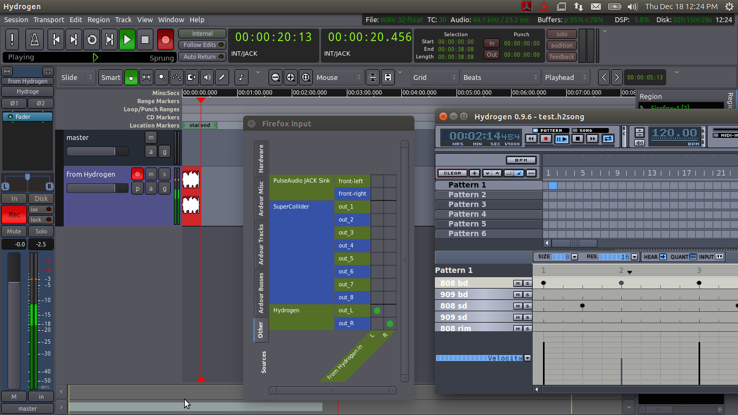Zoom out the Ardour timeline

coord(276,77)
